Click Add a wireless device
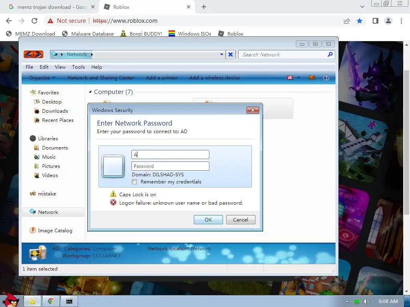The width and height of the screenshot is (410, 307). coord(215,78)
